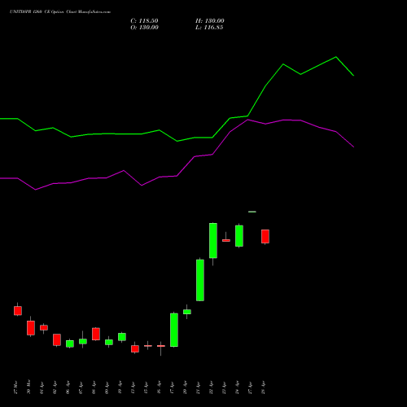Click the flat green dash candle for 27 Apr
This screenshot has width=407, height=407.
point(252,212)
